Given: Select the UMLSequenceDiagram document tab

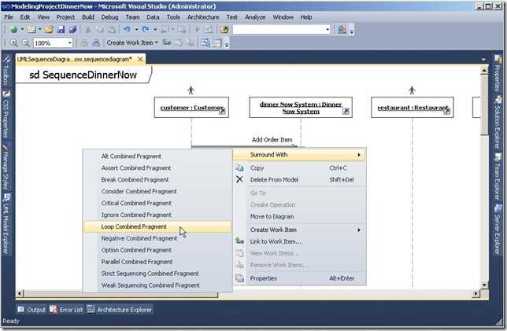Looking at the screenshot, I should [x=75, y=59].
